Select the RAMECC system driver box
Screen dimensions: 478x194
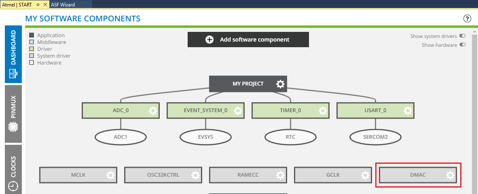pos(243,175)
